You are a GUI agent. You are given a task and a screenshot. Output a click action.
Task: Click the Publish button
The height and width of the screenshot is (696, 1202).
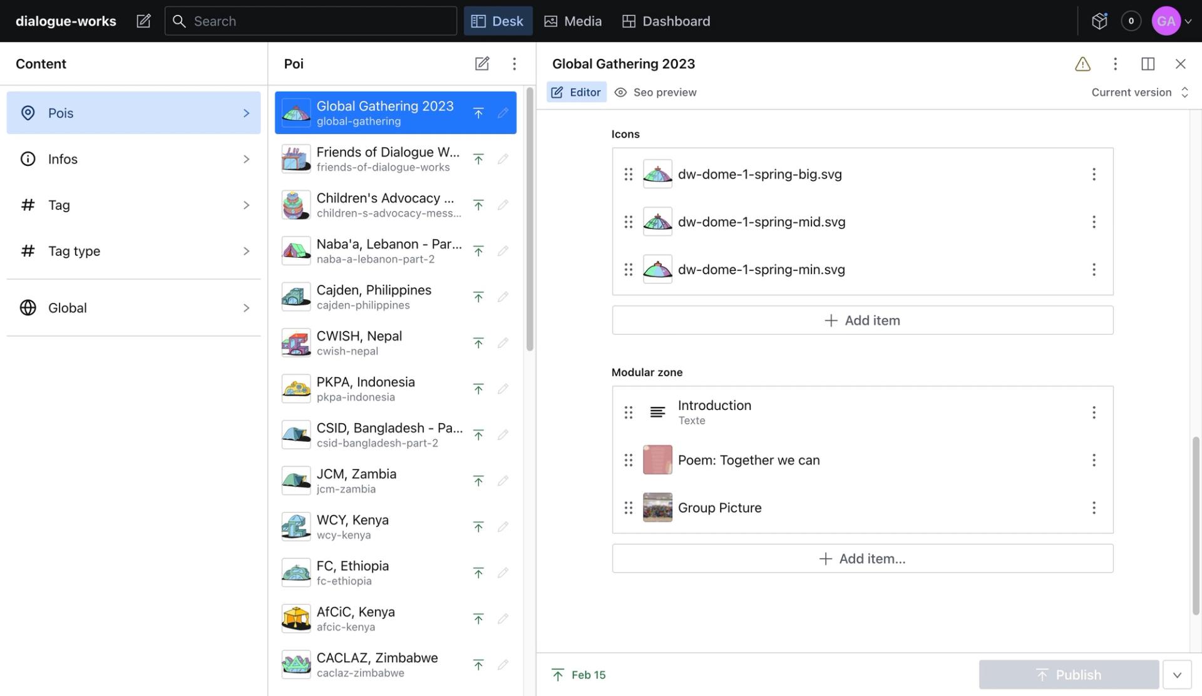pyautogui.click(x=1069, y=675)
